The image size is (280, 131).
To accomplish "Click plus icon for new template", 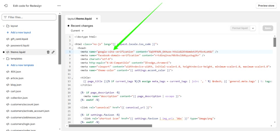I will pos(8,65).
